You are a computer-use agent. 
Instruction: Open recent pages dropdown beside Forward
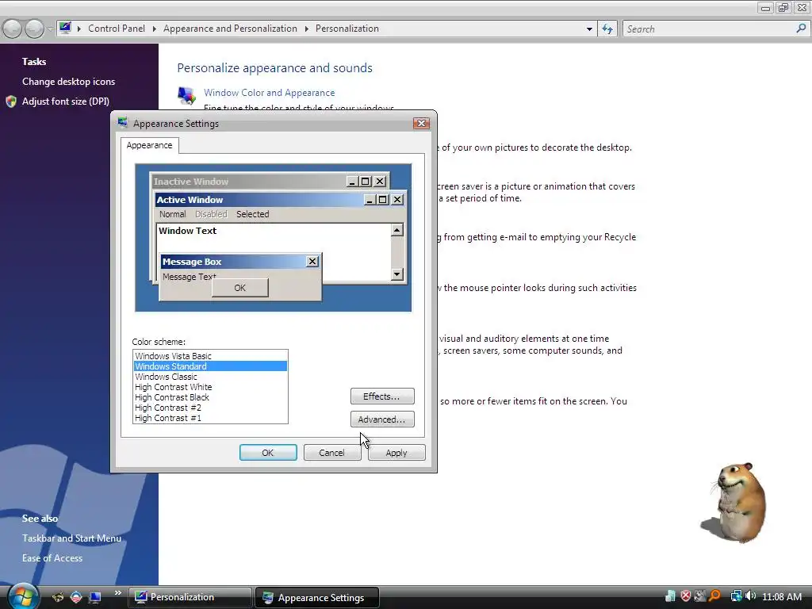[x=50, y=29]
